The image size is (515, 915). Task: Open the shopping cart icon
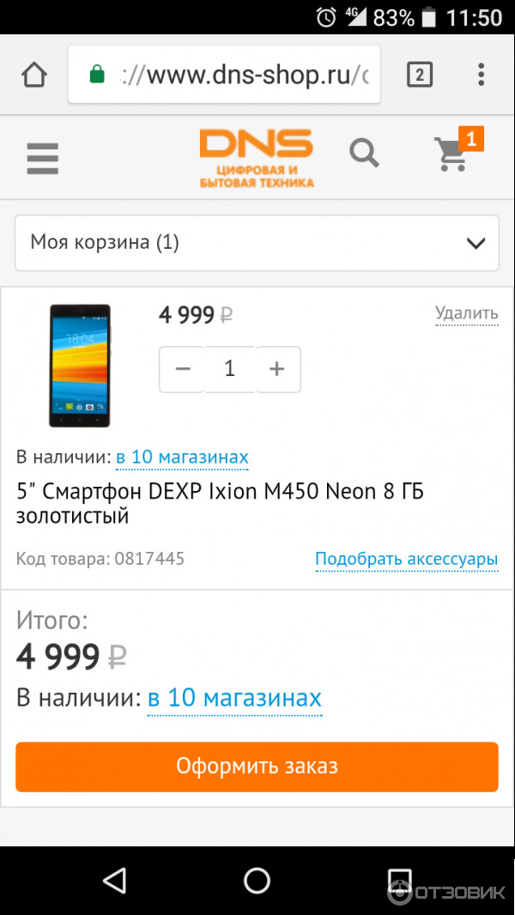pos(451,155)
